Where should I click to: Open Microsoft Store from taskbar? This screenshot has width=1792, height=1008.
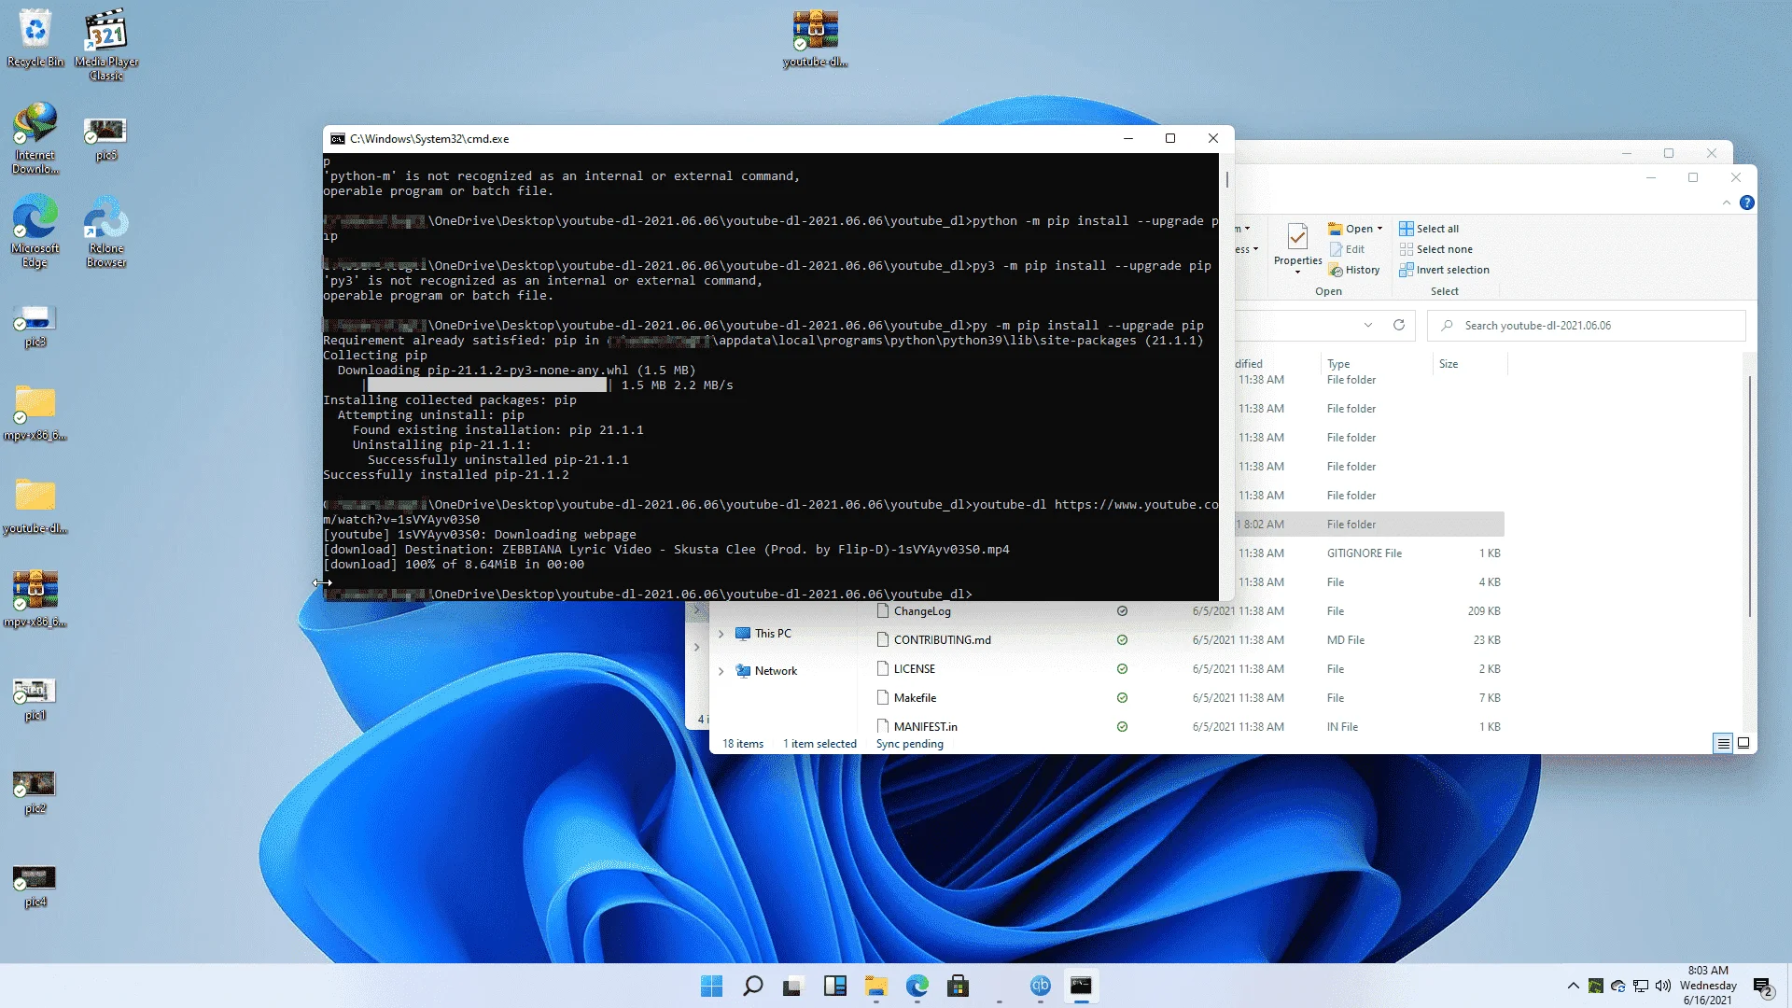click(958, 986)
